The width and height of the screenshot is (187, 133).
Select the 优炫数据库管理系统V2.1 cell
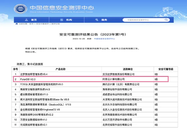(60, 125)
